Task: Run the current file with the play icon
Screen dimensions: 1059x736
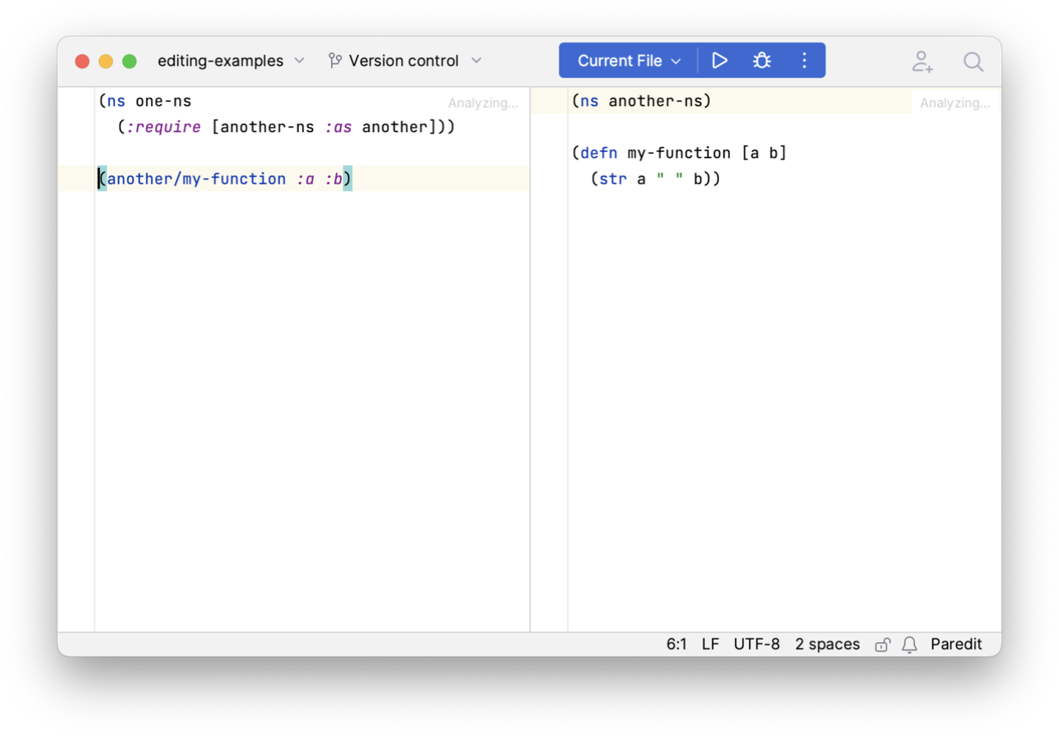Action: coord(719,61)
